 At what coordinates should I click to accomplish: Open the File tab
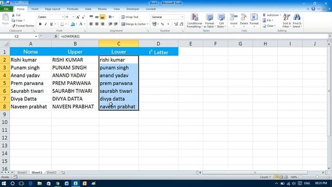[6, 9]
